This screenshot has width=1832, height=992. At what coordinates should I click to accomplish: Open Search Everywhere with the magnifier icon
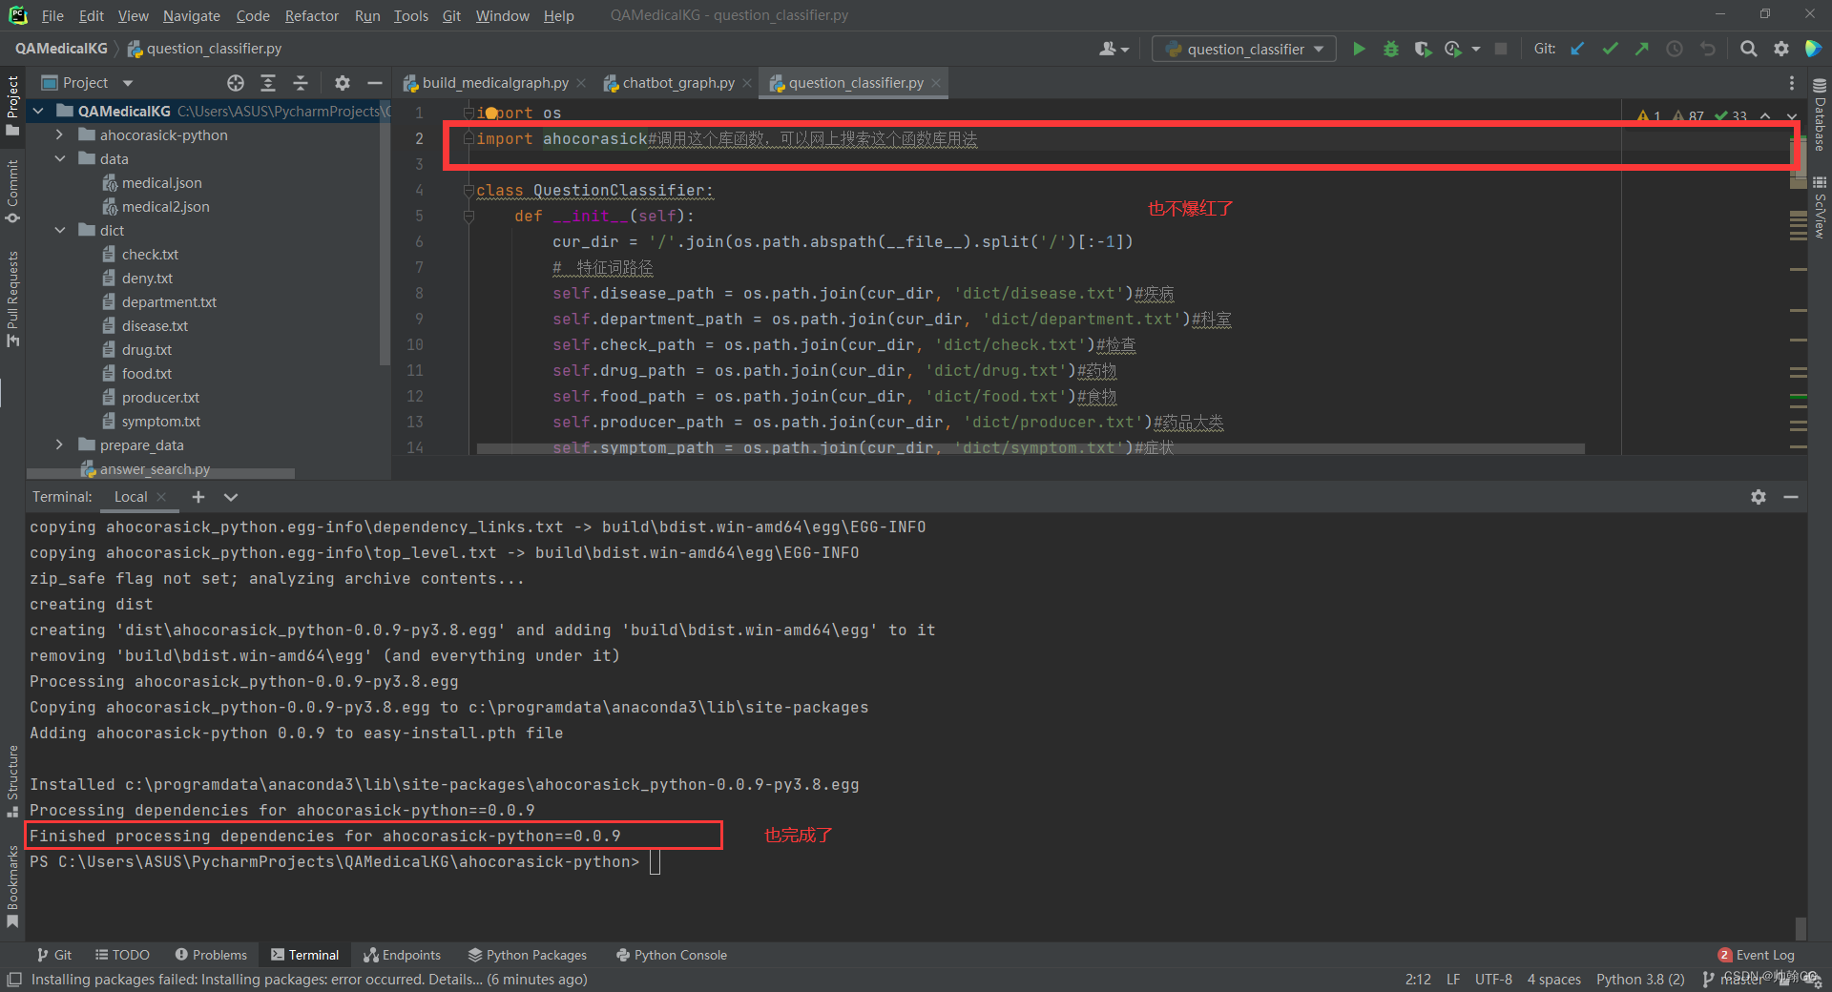tap(1749, 48)
